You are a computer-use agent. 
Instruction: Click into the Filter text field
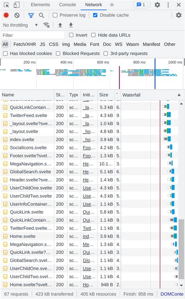pos(33,35)
